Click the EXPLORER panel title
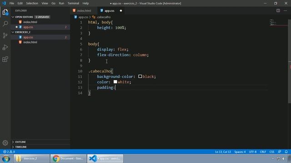Viewport: 291px width, 163px height. (x=21, y=11)
